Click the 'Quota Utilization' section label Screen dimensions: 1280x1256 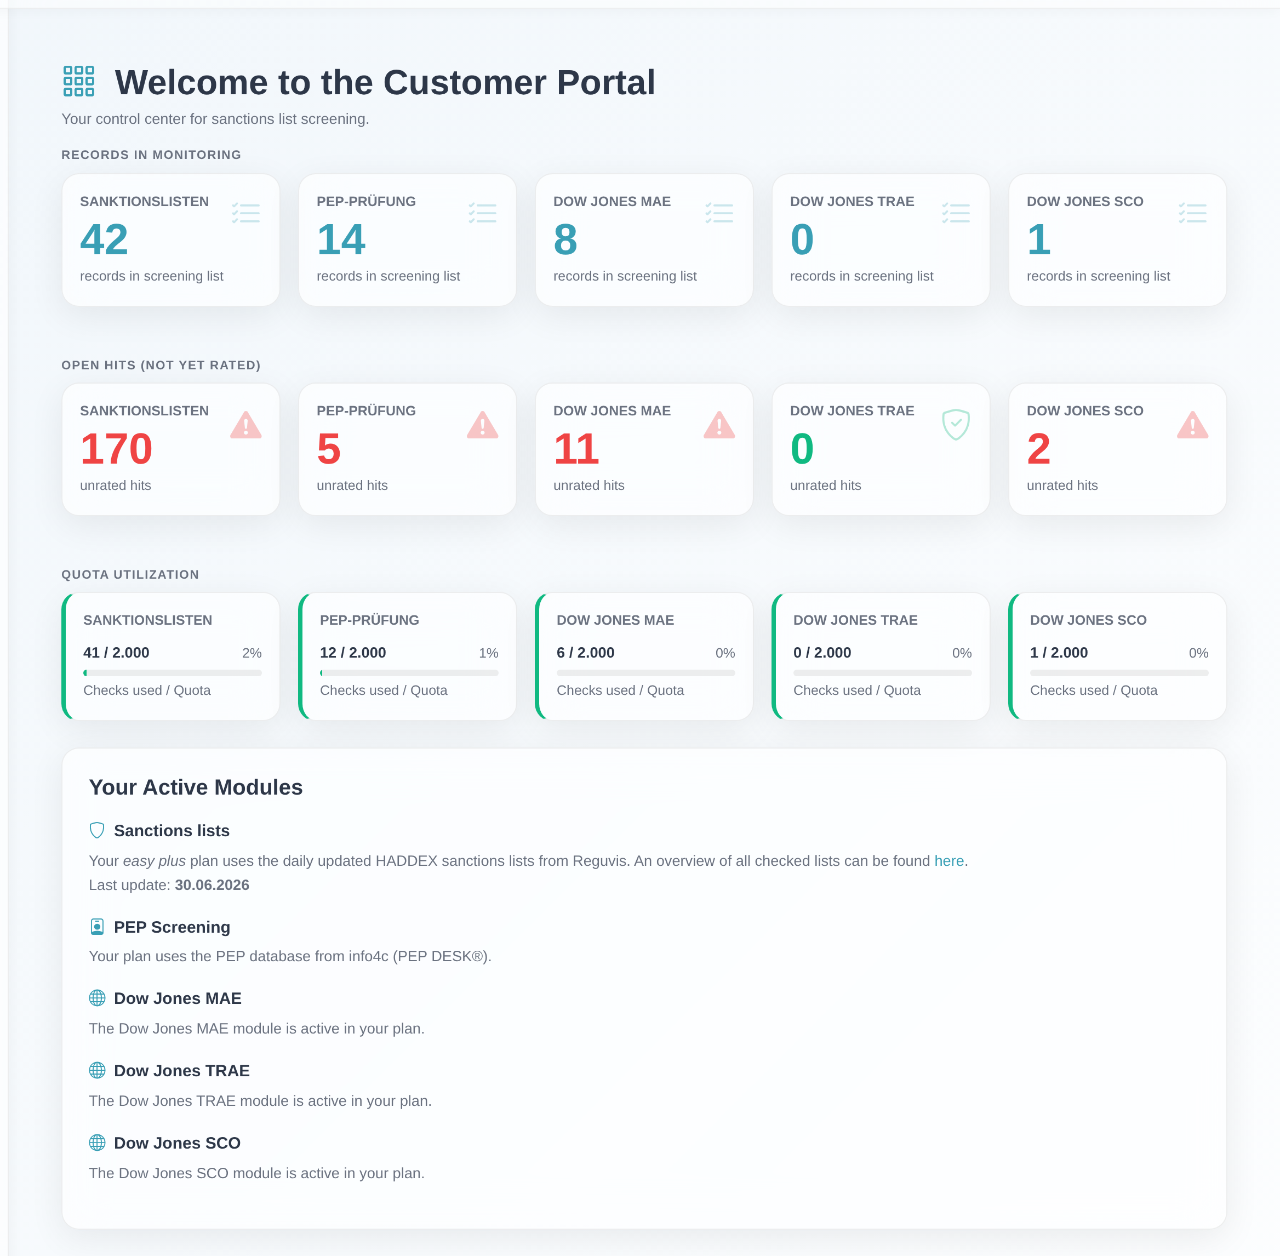pyautogui.click(x=130, y=574)
